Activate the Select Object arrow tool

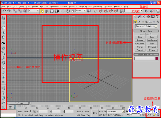[x=42, y=11]
